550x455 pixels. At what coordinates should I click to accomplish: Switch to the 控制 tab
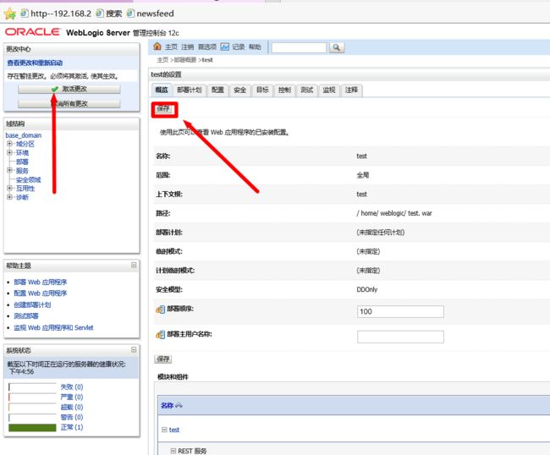tap(284, 90)
